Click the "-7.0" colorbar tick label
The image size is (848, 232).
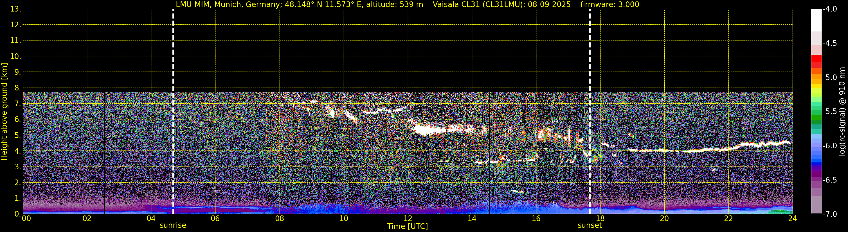click(x=829, y=214)
